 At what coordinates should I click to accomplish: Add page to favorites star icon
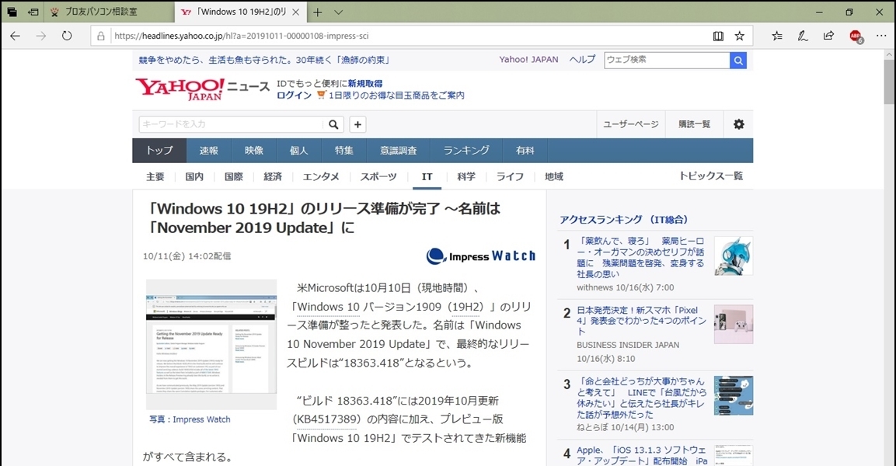pyautogui.click(x=740, y=36)
